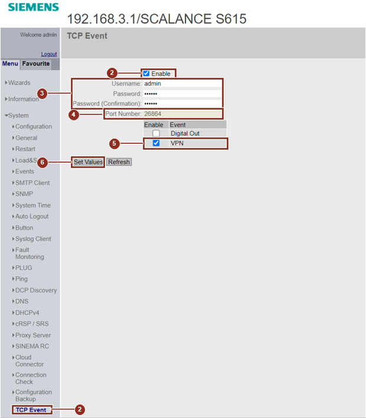Viewport: 366px width, 418px height.
Task: Open the PLUG menu entry
Action: (x=24, y=268)
